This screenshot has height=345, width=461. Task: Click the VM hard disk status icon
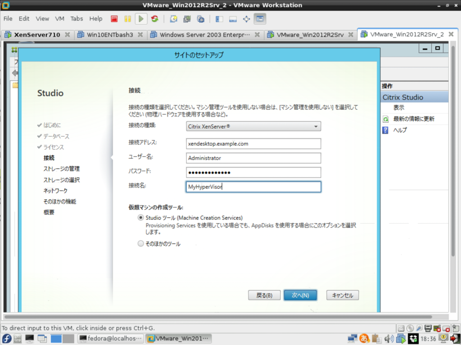coord(401,328)
